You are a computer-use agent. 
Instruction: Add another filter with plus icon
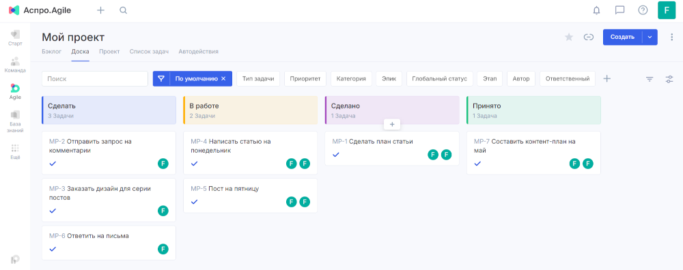click(607, 78)
